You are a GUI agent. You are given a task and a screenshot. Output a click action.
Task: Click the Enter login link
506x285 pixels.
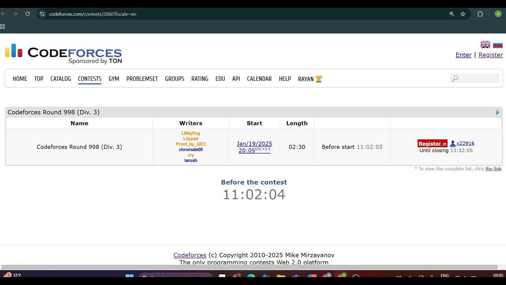pyautogui.click(x=464, y=55)
